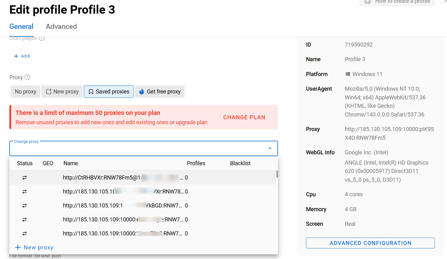
Task: Collapse the Change proxy dropdown arrow
Action: tap(270, 148)
